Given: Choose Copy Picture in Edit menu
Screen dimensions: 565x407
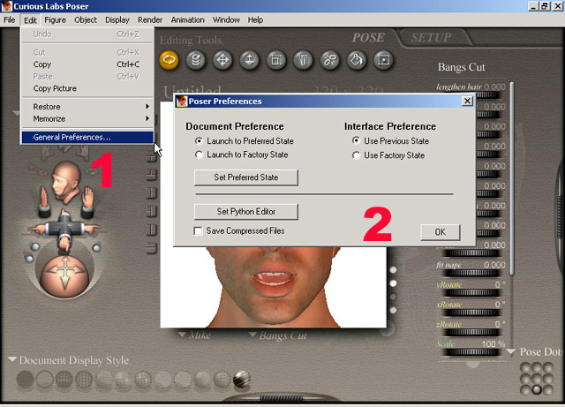Looking at the screenshot, I should (x=87, y=88).
